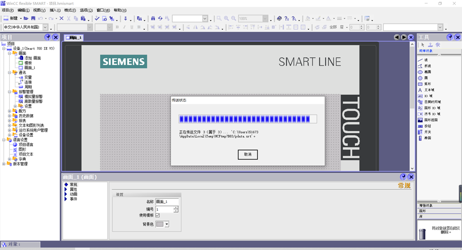Viewport: 462px width, 250px height.
Task: Click the Replace arrows icon
Action: pos(160,19)
